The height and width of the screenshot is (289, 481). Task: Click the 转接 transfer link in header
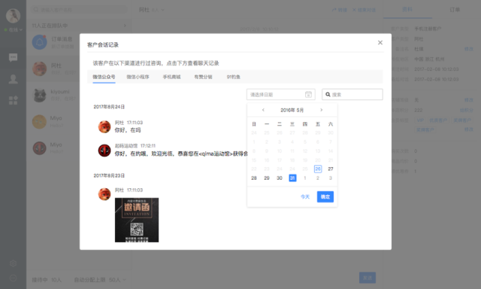tap(340, 10)
